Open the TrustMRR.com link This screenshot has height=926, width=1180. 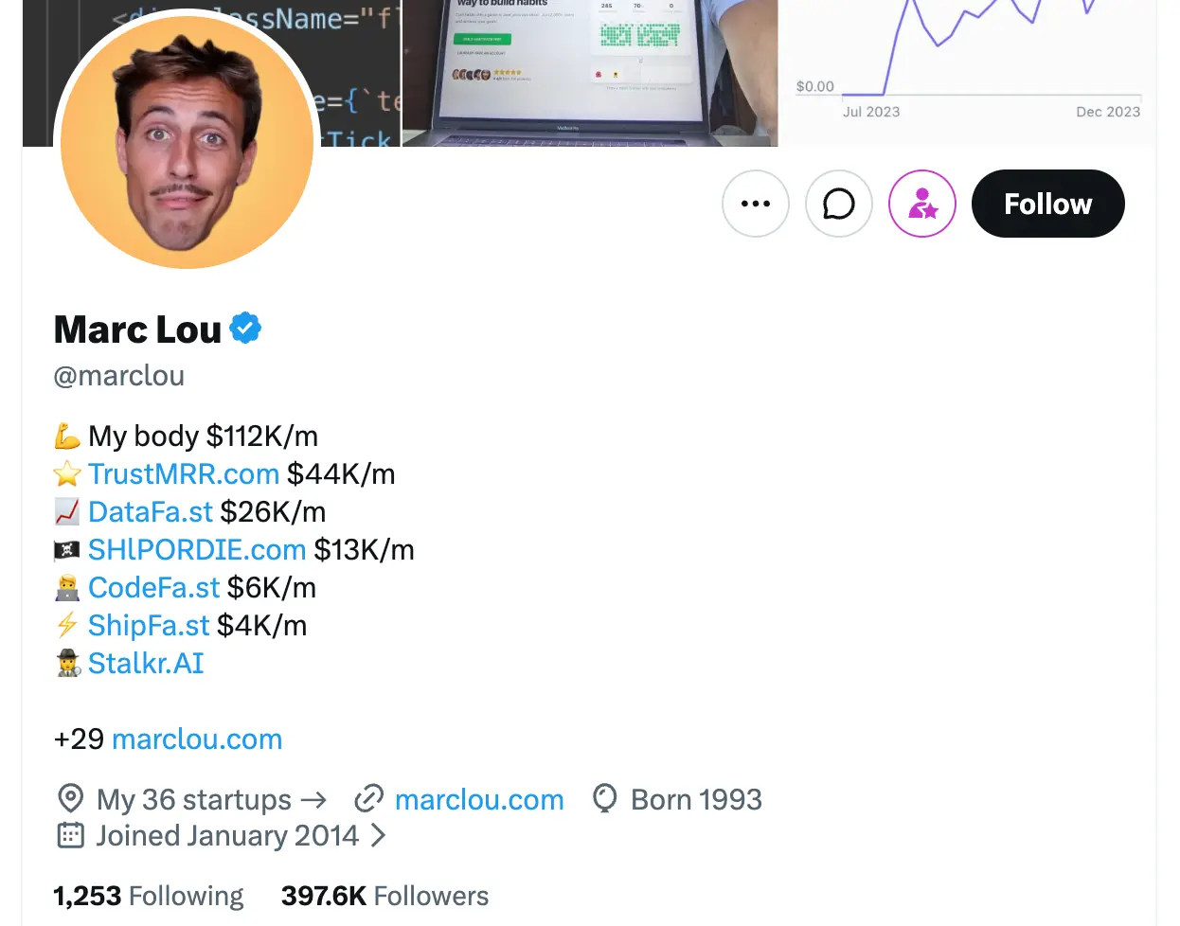(x=183, y=473)
